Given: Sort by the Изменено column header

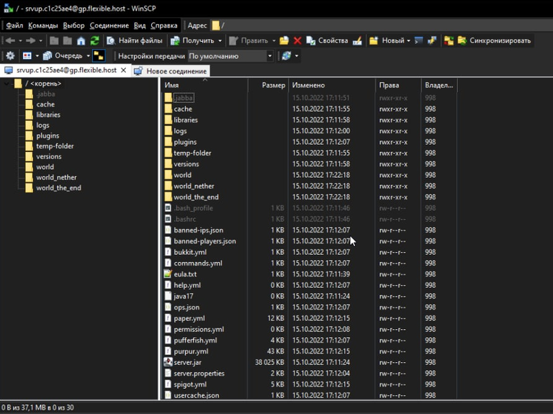Looking at the screenshot, I should (x=332, y=85).
